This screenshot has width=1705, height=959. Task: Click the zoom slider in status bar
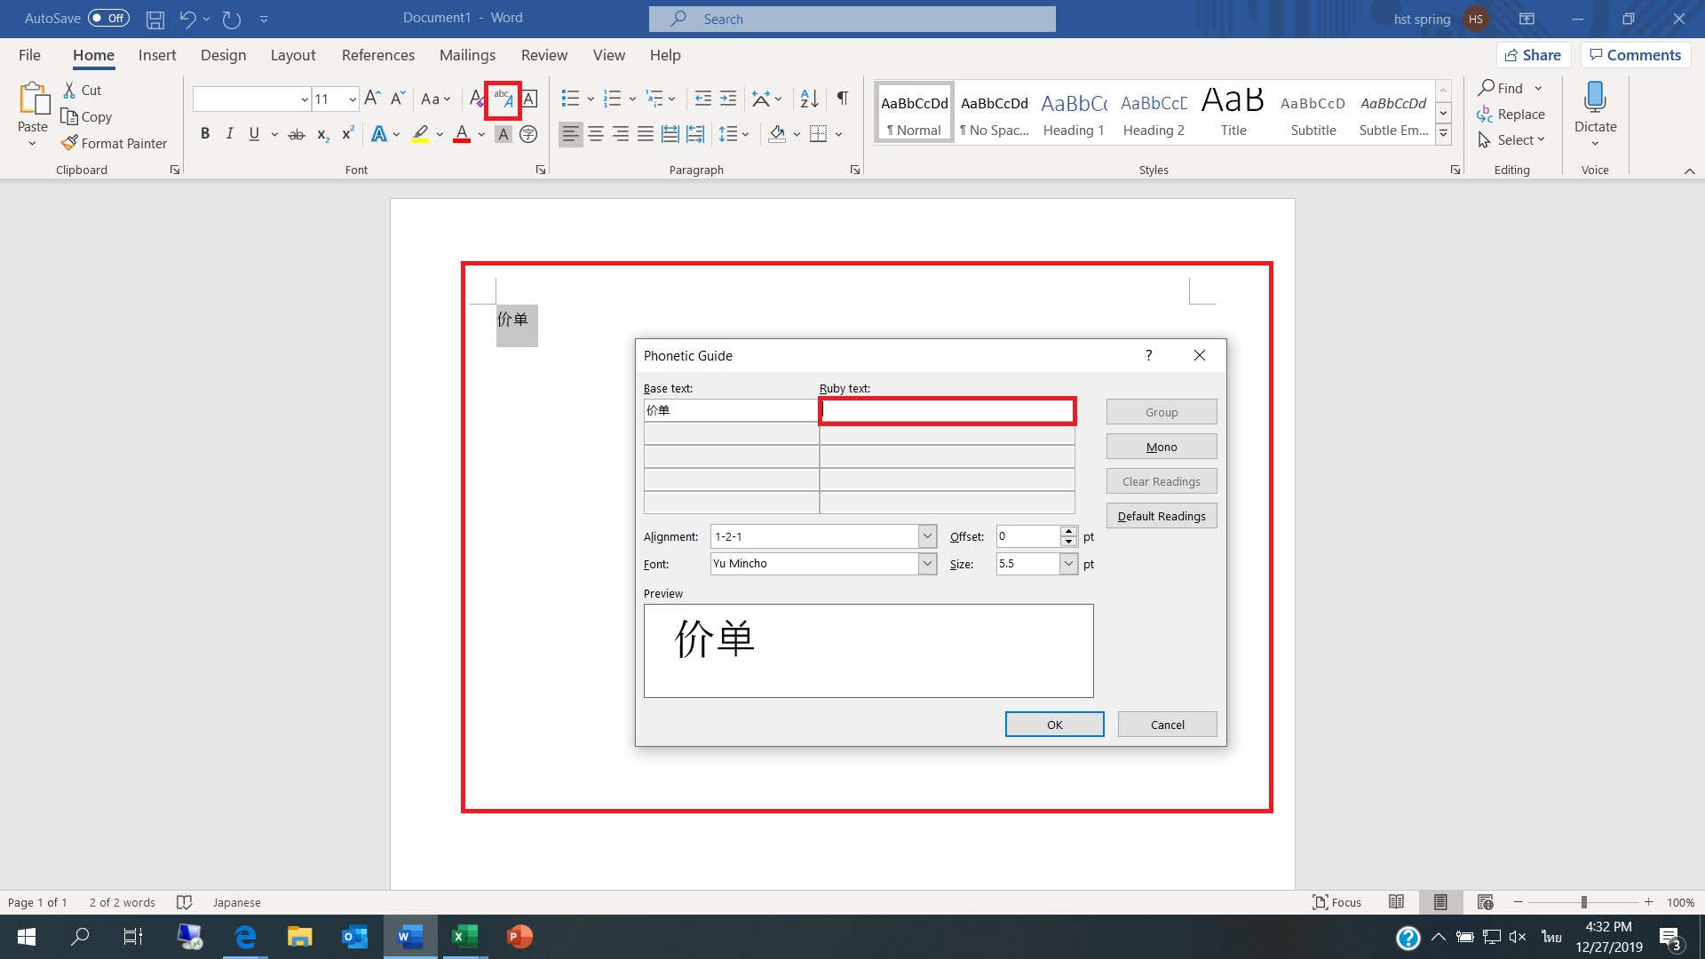1583,902
